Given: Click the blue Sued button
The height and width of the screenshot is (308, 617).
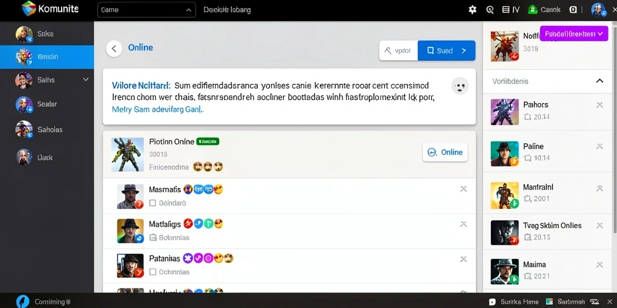Looking at the screenshot, I should (446, 51).
